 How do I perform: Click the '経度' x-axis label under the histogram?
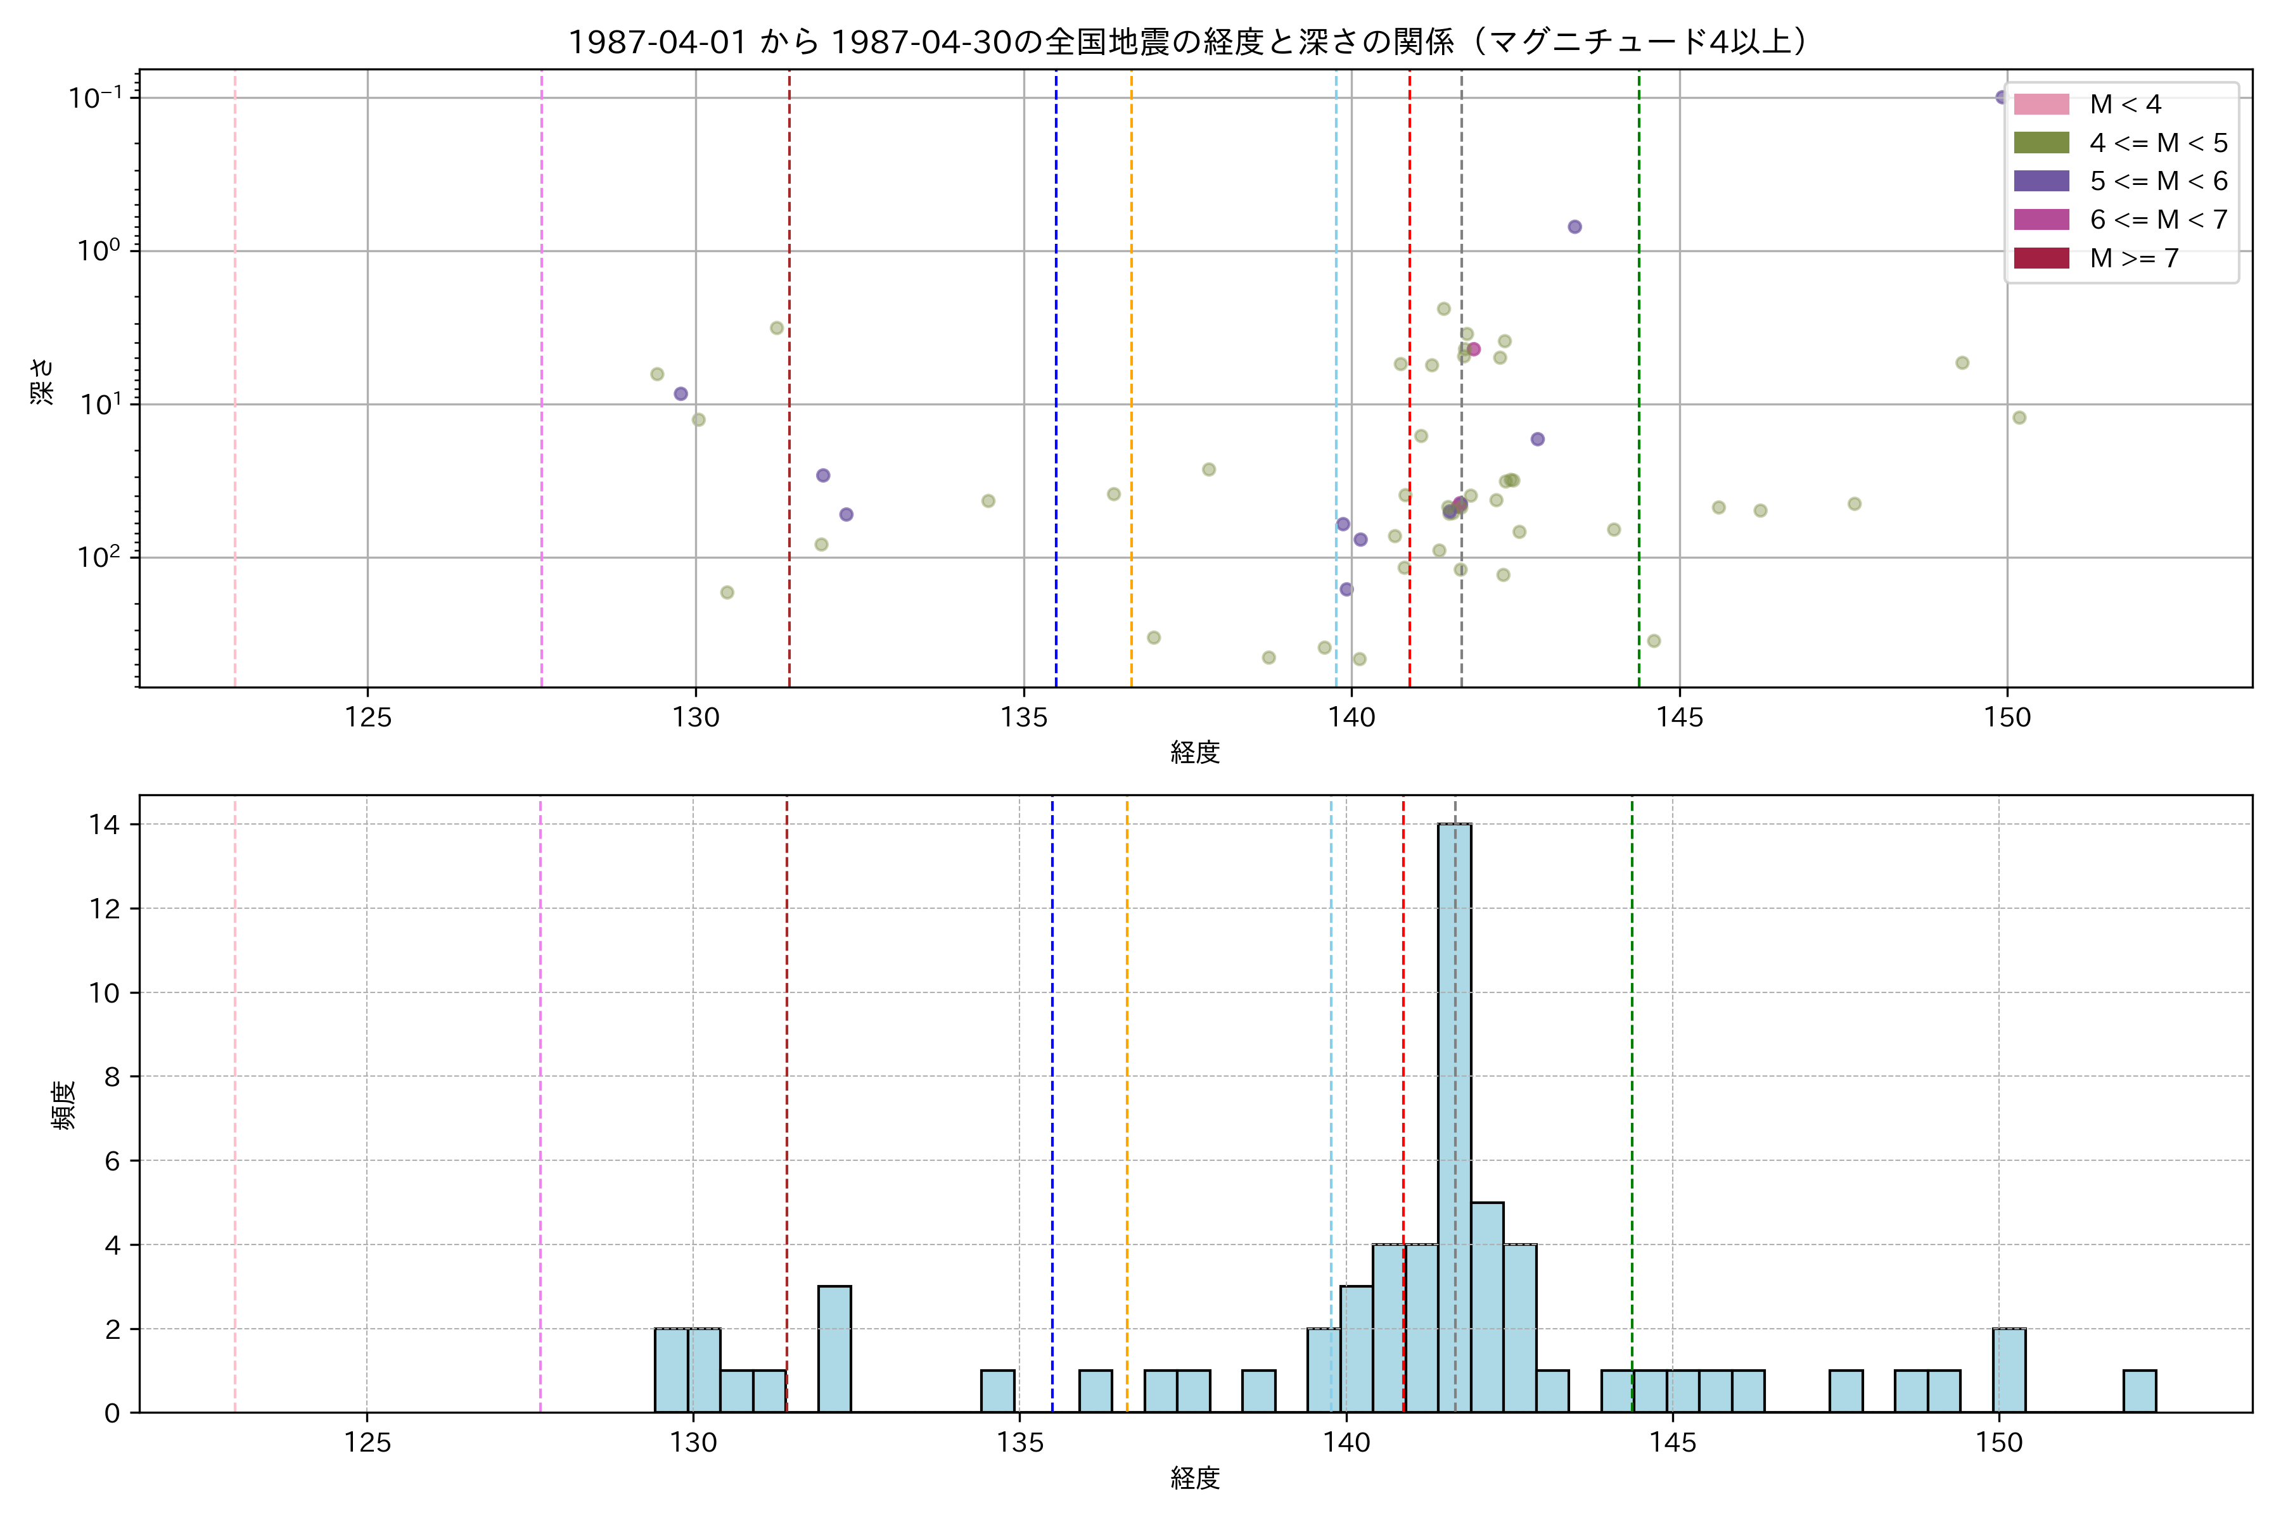click(1195, 1478)
